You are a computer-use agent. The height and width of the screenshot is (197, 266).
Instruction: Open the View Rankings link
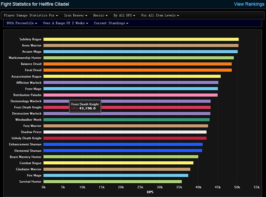point(249,4)
